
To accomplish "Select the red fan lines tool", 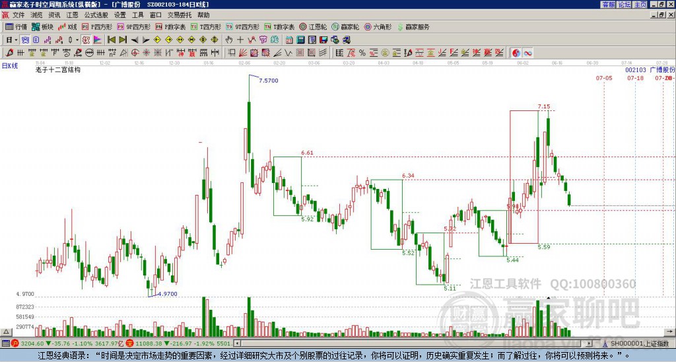I will 243,53.
